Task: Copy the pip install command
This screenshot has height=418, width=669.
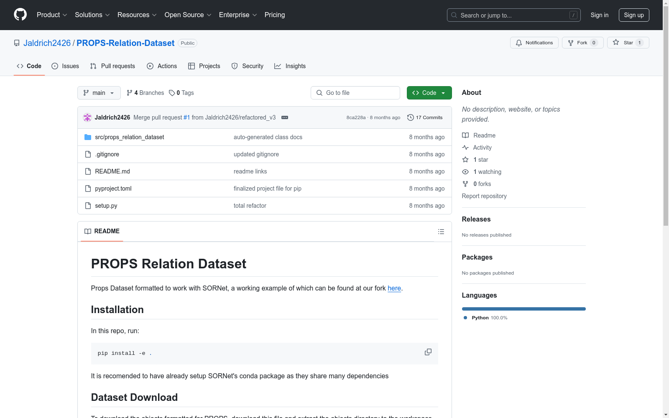Action: click(428, 352)
